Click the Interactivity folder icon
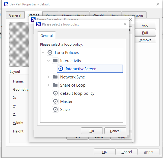The image size is (163, 158). [x=55, y=61]
